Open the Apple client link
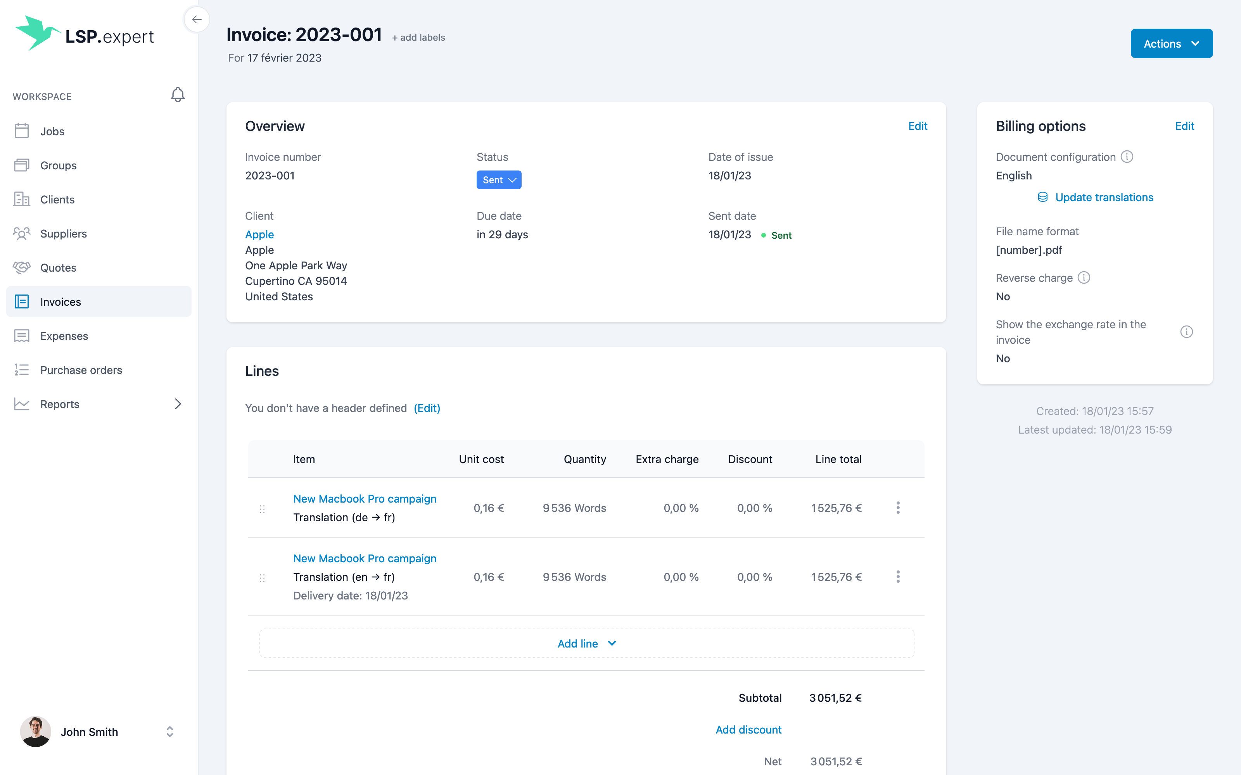The height and width of the screenshot is (775, 1241). (259, 234)
